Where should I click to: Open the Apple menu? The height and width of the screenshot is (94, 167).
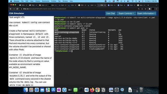click(x=11, y=1)
